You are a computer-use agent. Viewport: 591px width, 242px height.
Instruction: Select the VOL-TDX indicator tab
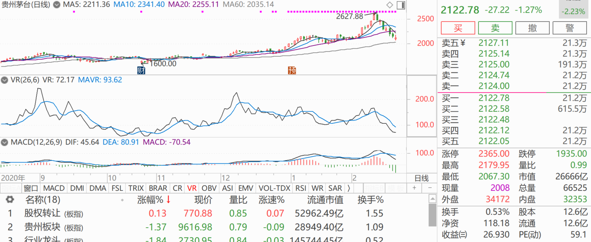coord(274,188)
